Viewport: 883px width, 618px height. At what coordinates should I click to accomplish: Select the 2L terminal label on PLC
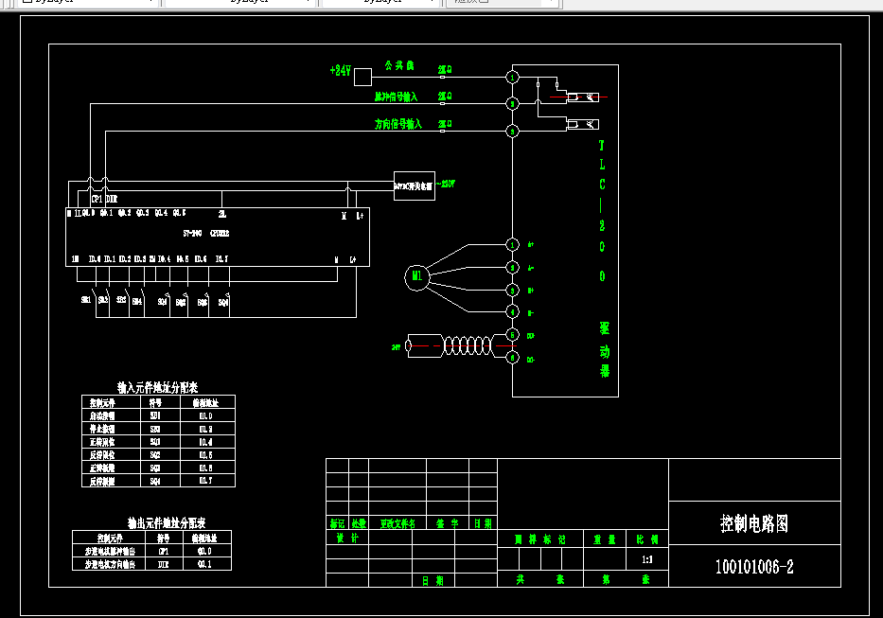click(222, 215)
